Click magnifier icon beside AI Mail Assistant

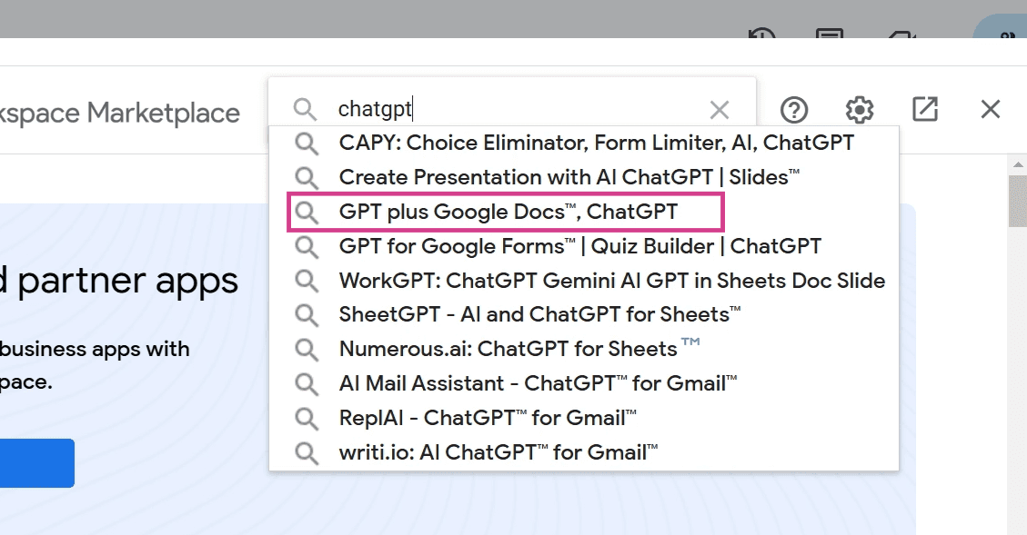tap(306, 383)
